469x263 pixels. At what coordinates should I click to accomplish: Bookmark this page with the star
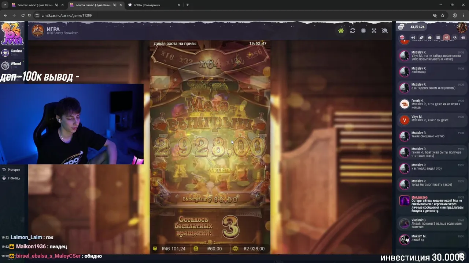click(x=443, y=15)
